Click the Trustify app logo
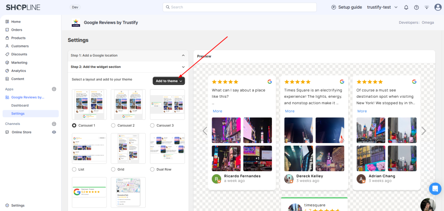This screenshot has width=444, height=211. [x=76, y=22]
